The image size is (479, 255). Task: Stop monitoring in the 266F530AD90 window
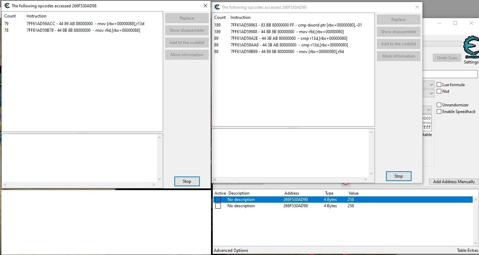(x=399, y=176)
